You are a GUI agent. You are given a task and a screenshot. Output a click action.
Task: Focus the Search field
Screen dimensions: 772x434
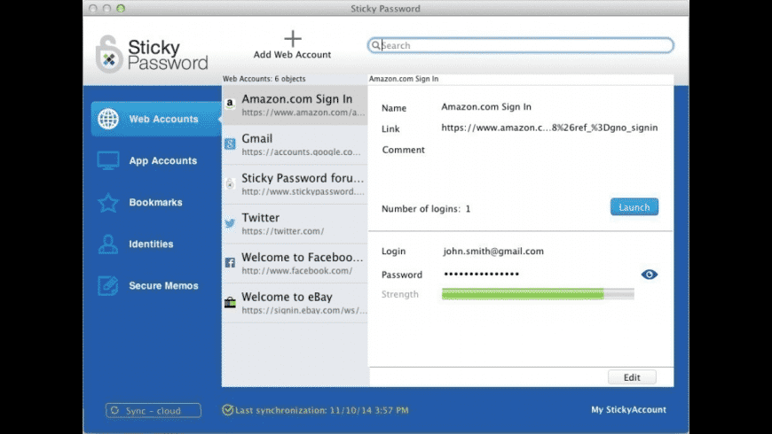click(520, 45)
